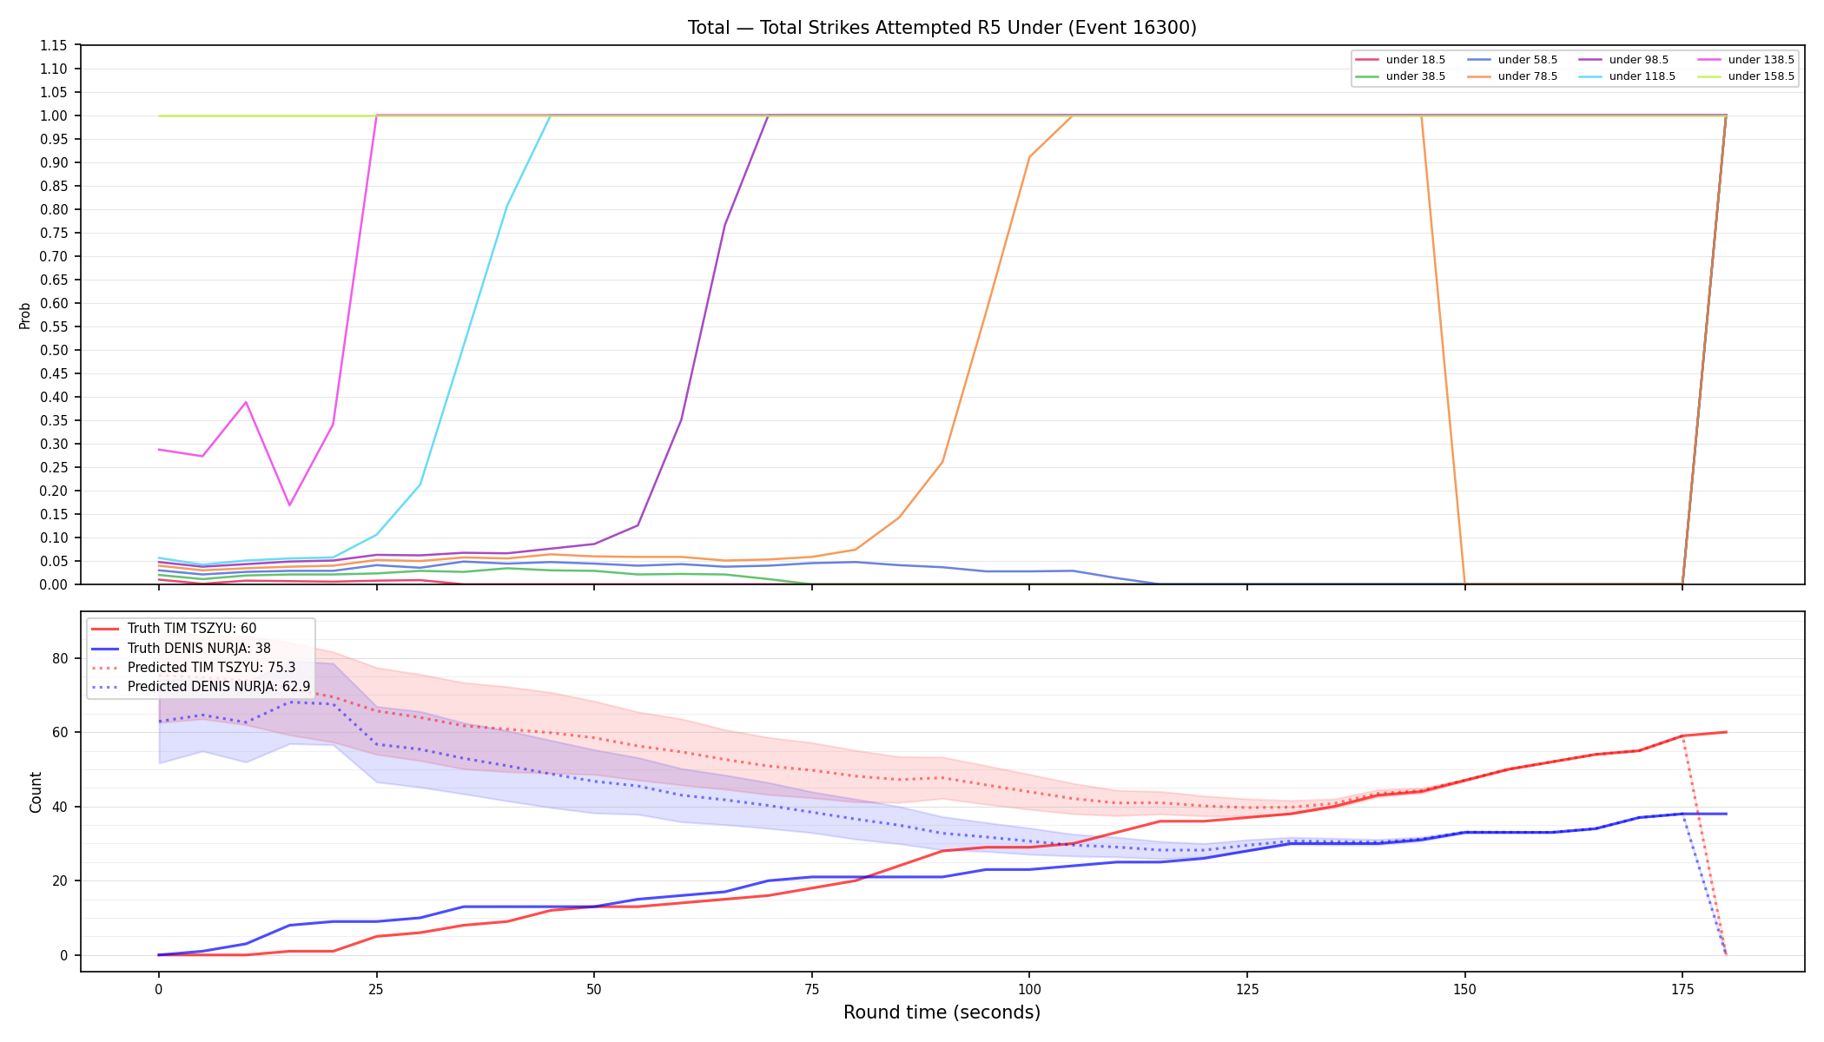Click the 'under 98.5' legend entry
Viewport: 1824px width, 1042px height.
1623,60
